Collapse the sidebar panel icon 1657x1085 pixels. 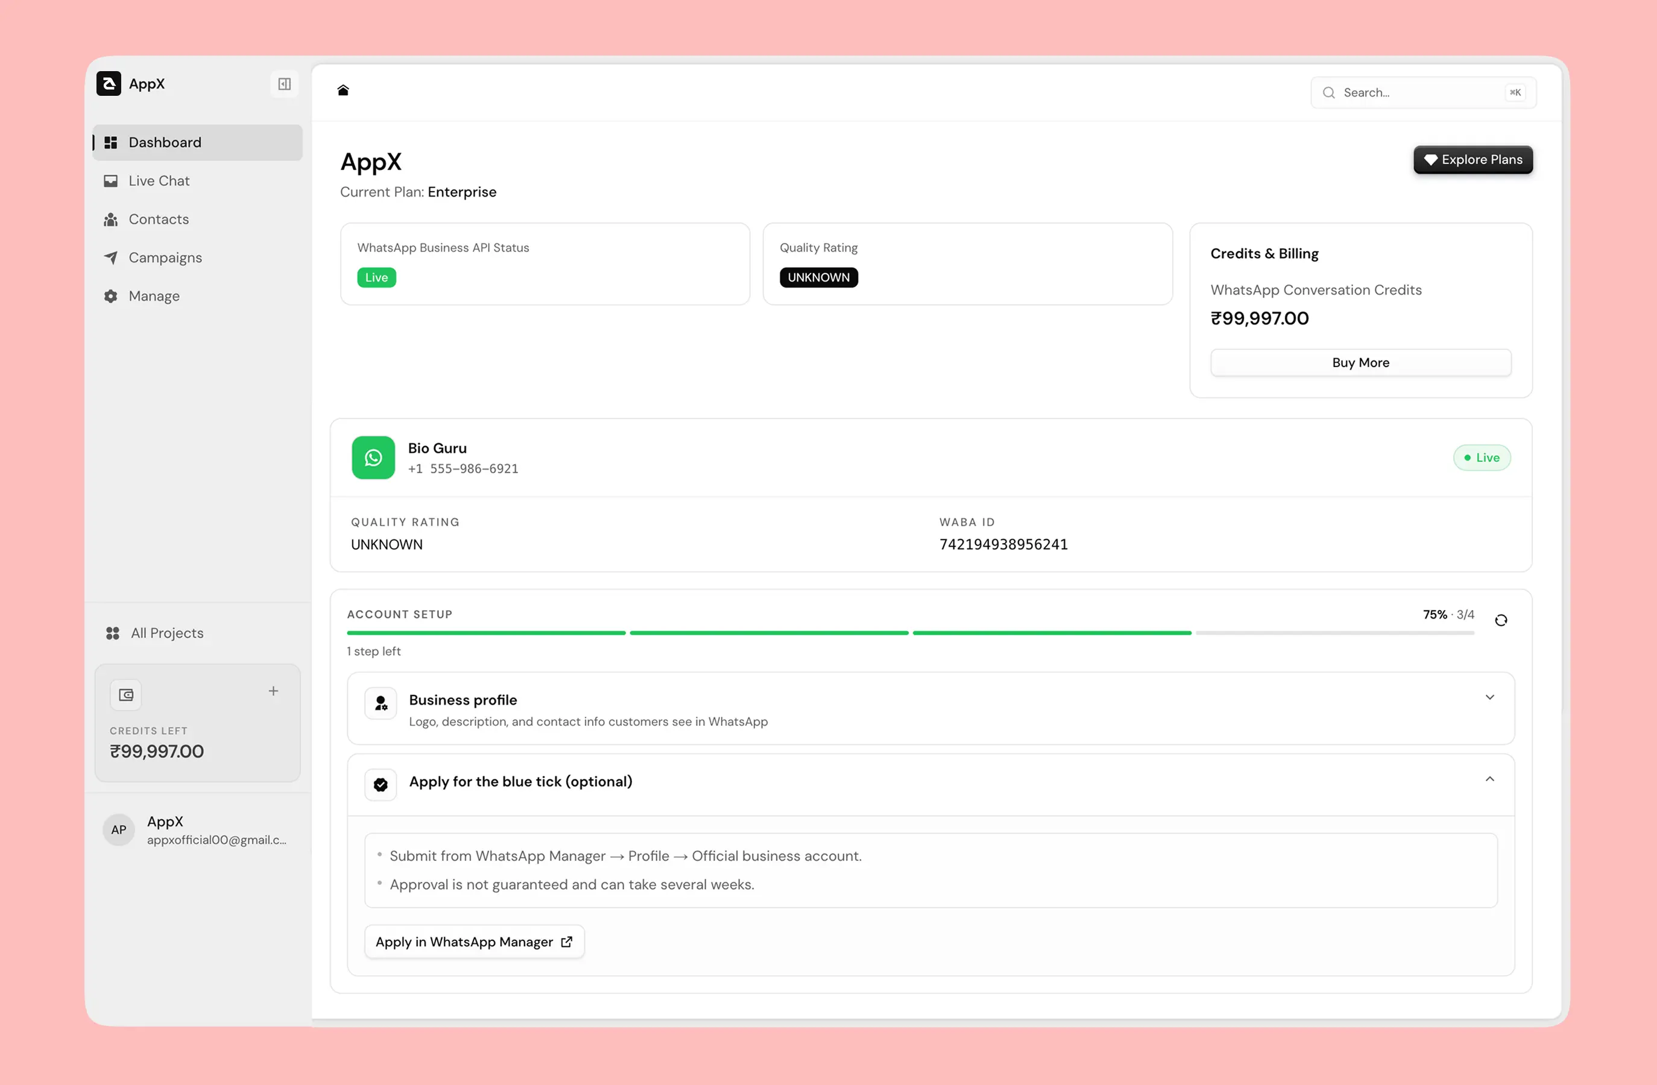(x=284, y=84)
